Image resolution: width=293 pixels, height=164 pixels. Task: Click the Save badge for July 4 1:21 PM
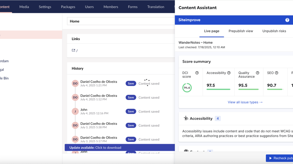131,83
